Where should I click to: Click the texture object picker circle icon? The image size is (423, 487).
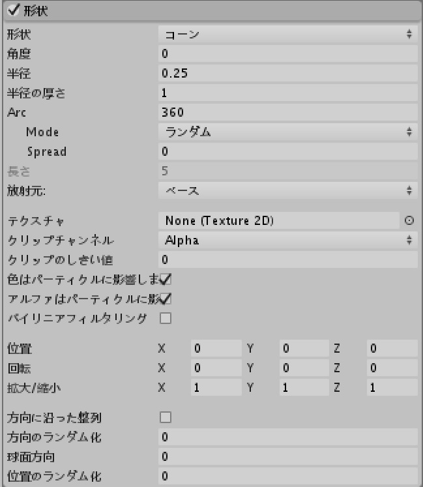(409, 221)
